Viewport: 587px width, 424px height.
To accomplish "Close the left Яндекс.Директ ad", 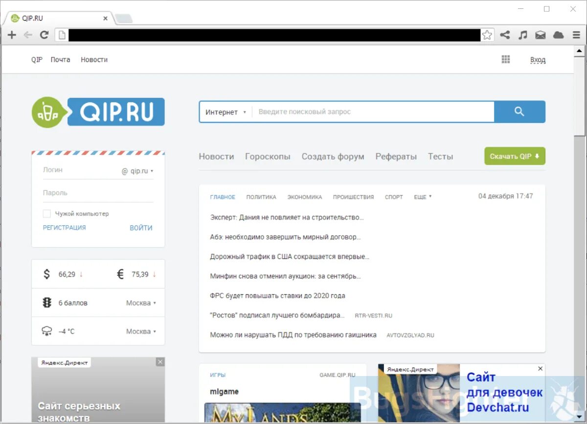I will tap(160, 362).
